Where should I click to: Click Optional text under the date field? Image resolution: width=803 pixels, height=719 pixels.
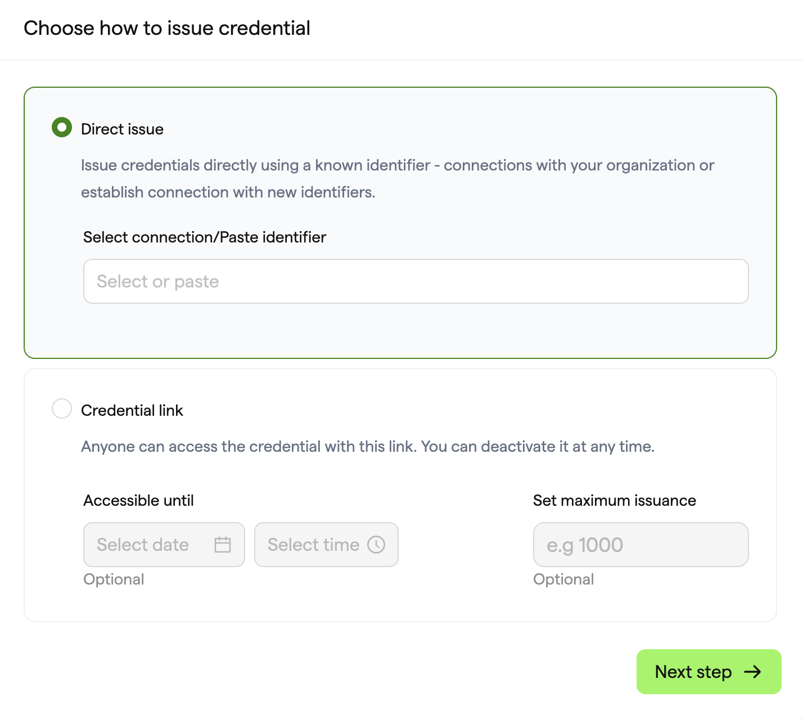tap(114, 579)
